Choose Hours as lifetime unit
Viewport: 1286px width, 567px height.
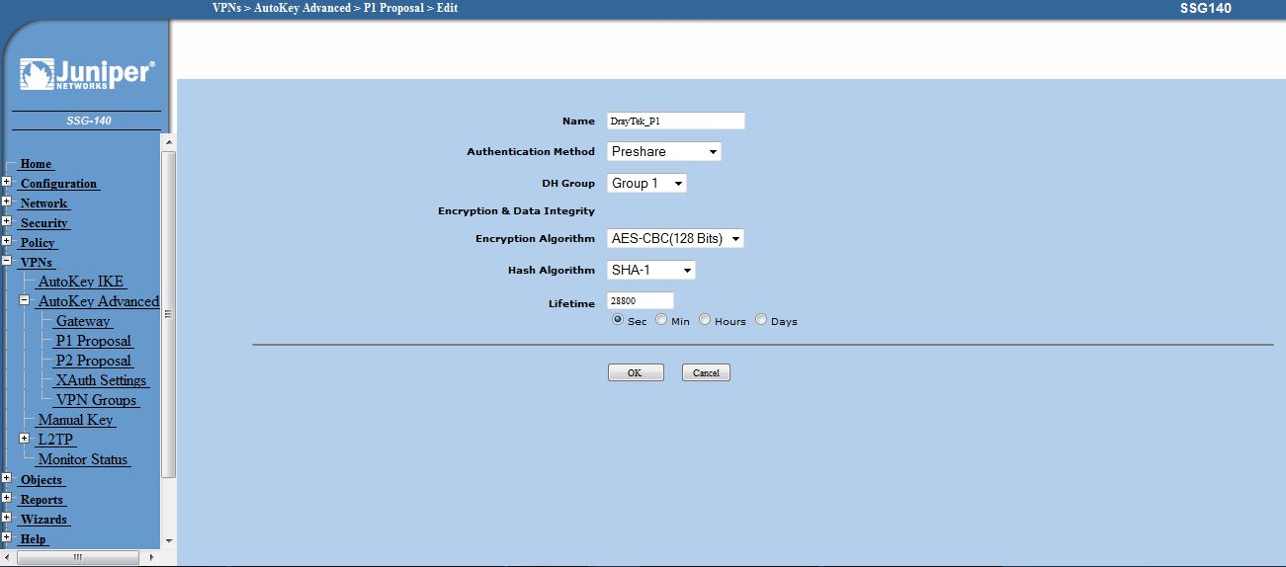click(x=705, y=320)
